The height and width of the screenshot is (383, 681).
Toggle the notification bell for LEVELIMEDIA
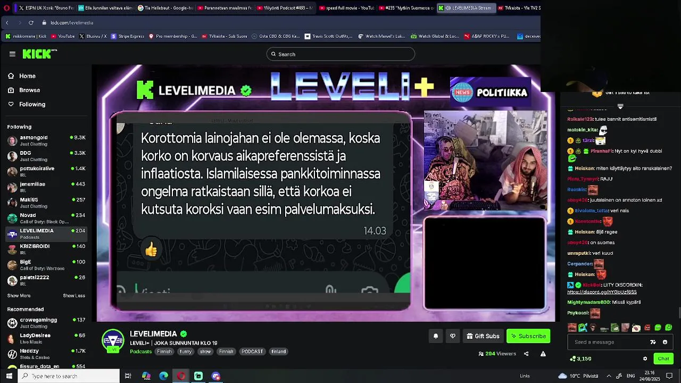click(x=436, y=336)
